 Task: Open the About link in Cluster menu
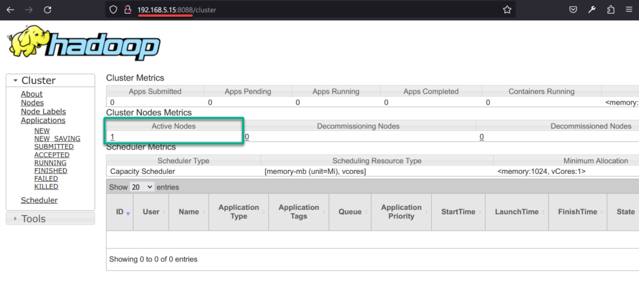(x=31, y=94)
